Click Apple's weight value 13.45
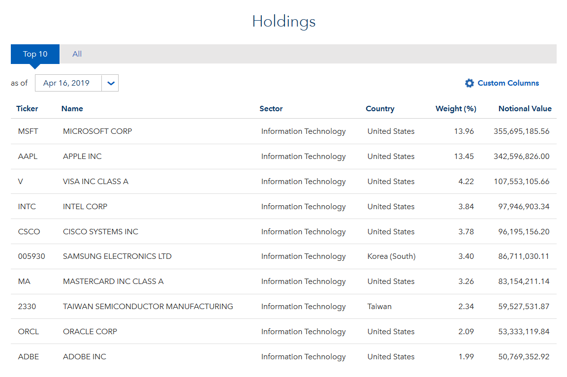The height and width of the screenshot is (377, 567). [x=464, y=156]
